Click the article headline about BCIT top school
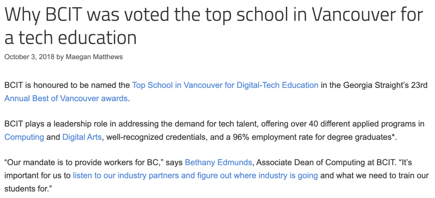 click(213, 26)
